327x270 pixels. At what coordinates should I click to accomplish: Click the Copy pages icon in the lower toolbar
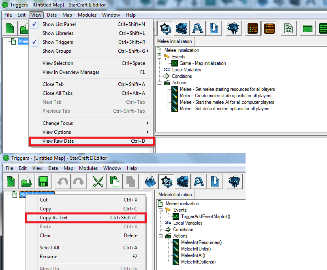click(x=115, y=181)
